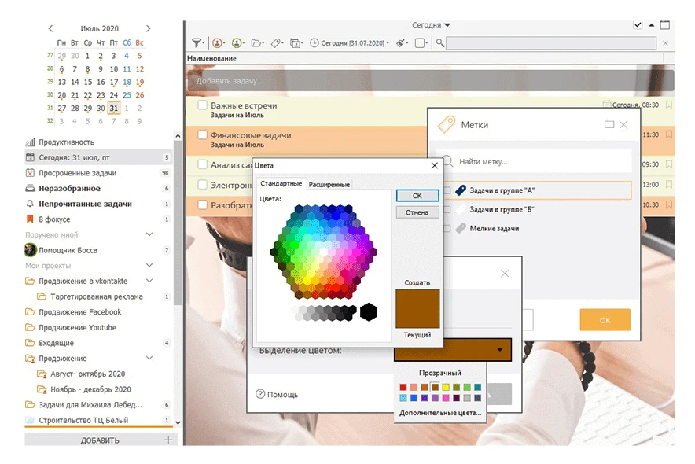Click the orange person icon in toolbar
Image resolution: width=695 pixels, height=464 pixels.
pos(219,43)
